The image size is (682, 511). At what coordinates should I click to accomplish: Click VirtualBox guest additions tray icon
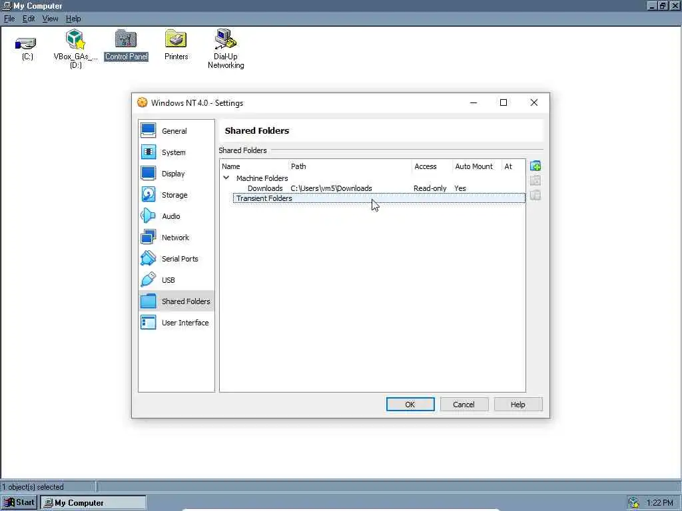634,503
